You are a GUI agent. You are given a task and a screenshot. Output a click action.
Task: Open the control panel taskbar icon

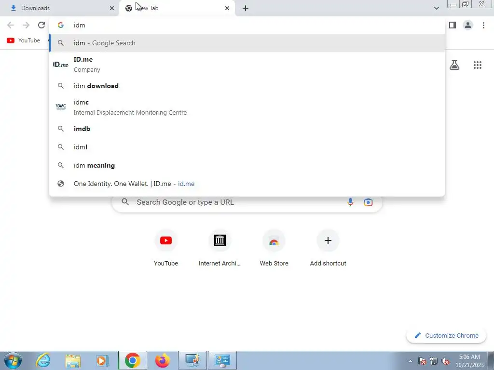point(222,360)
